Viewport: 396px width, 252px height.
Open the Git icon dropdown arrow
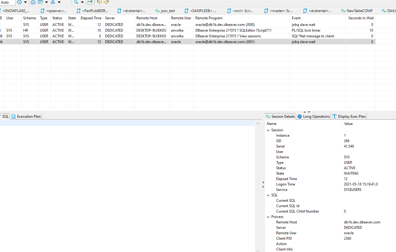pos(46,2)
